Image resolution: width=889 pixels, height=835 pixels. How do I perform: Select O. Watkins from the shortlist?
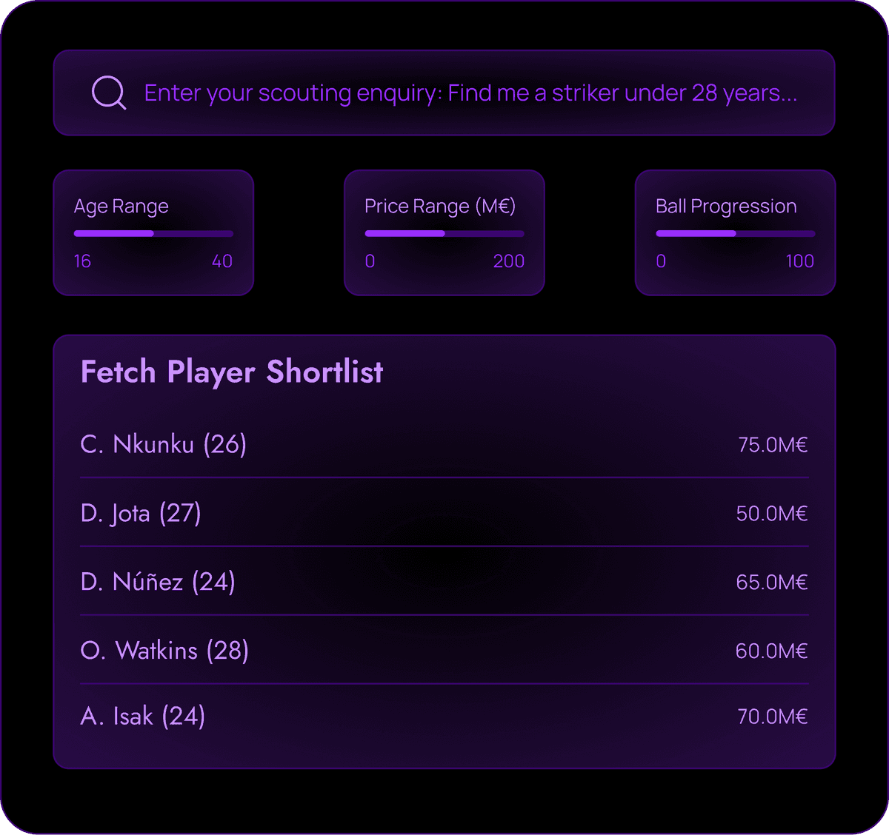(164, 651)
